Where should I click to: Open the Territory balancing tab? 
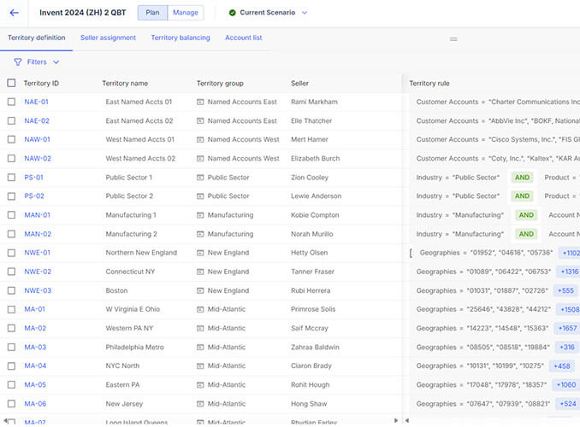coord(181,38)
